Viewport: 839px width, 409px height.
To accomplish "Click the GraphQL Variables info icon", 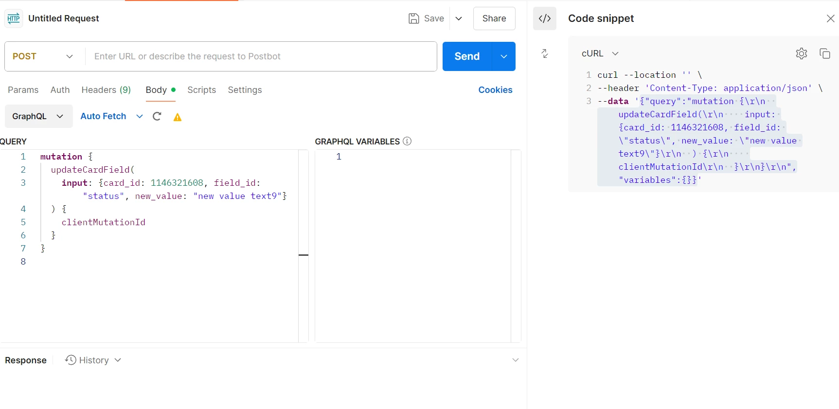I will [x=407, y=141].
